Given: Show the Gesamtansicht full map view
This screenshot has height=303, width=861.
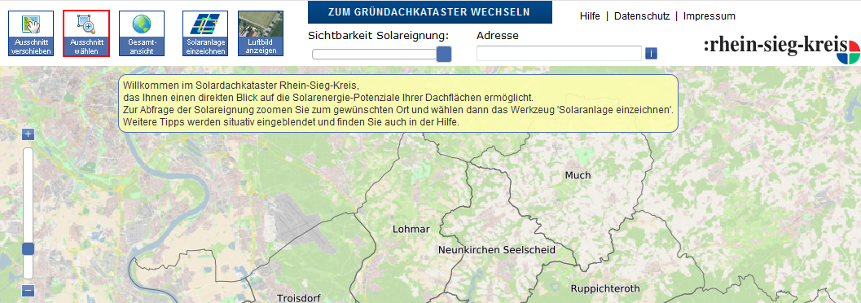Looking at the screenshot, I should [x=142, y=33].
